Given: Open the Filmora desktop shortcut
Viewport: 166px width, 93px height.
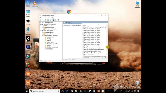Looking at the screenshot, I should (28, 58).
